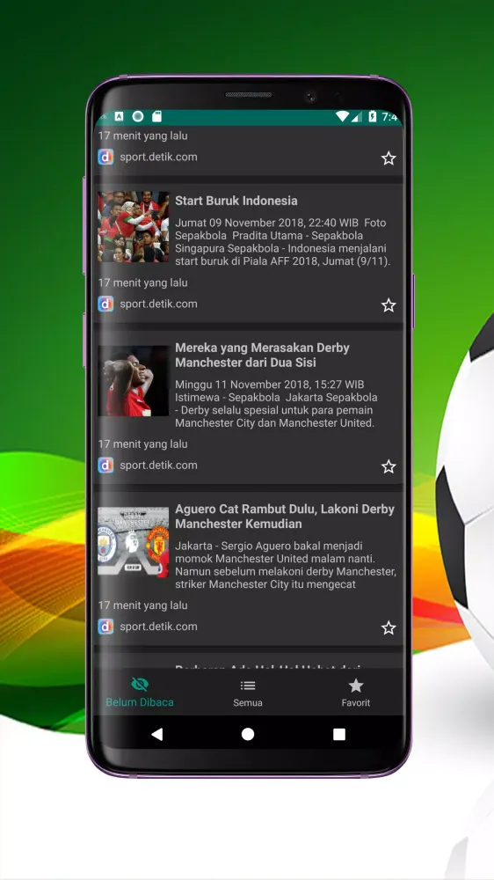The image size is (494, 880).
Task: Open the Start Buruk Indonesia crowd thumbnail
Action: coord(134,227)
